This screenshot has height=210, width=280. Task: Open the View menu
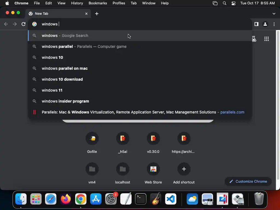[x=62, y=3]
